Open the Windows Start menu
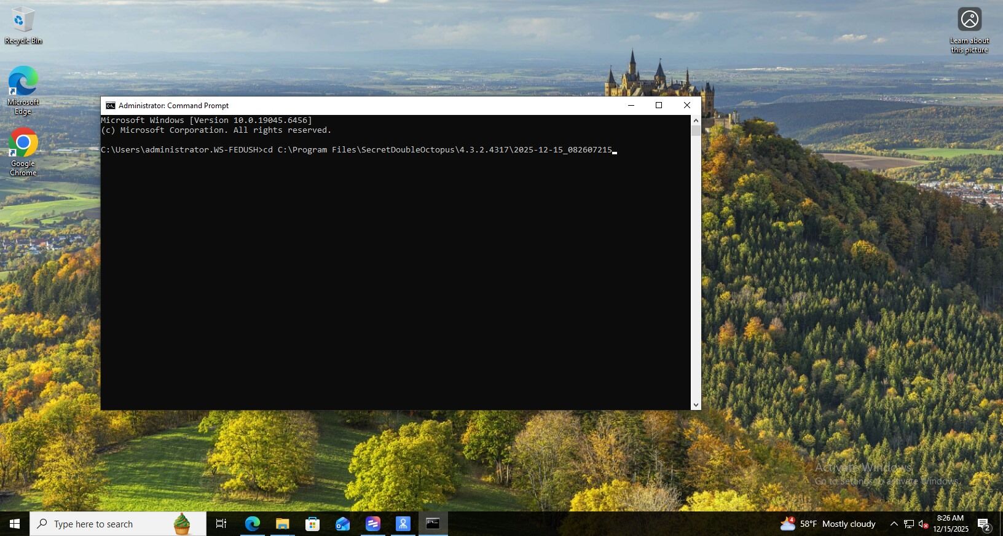This screenshot has width=1003, height=536. (x=15, y=524)
